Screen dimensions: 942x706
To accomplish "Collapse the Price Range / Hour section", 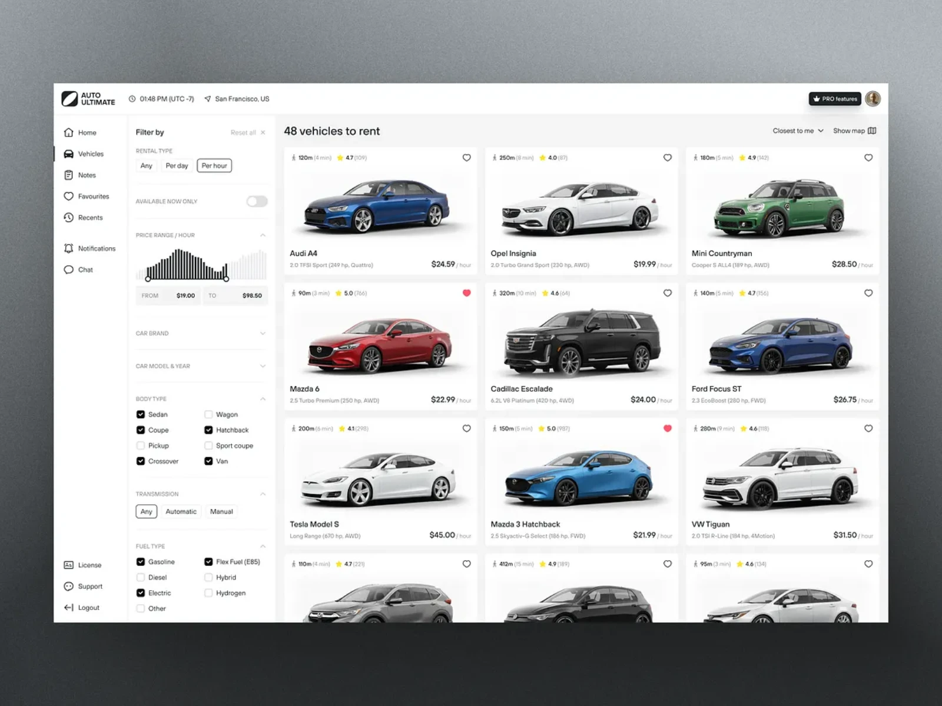I will [x=263, y=235].
